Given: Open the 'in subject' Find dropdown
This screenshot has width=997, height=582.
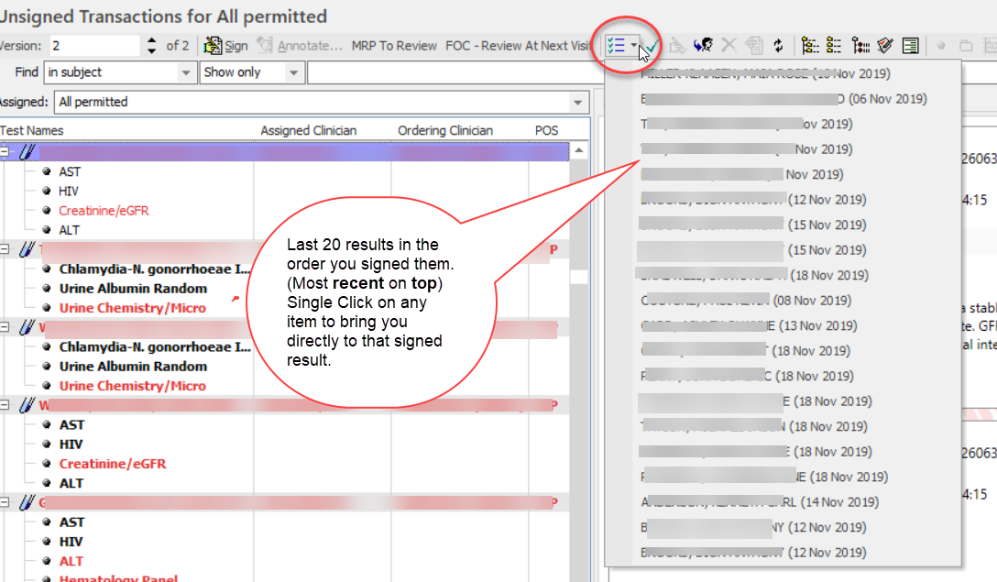Looking at the screenshot, I should pos(186,72).
